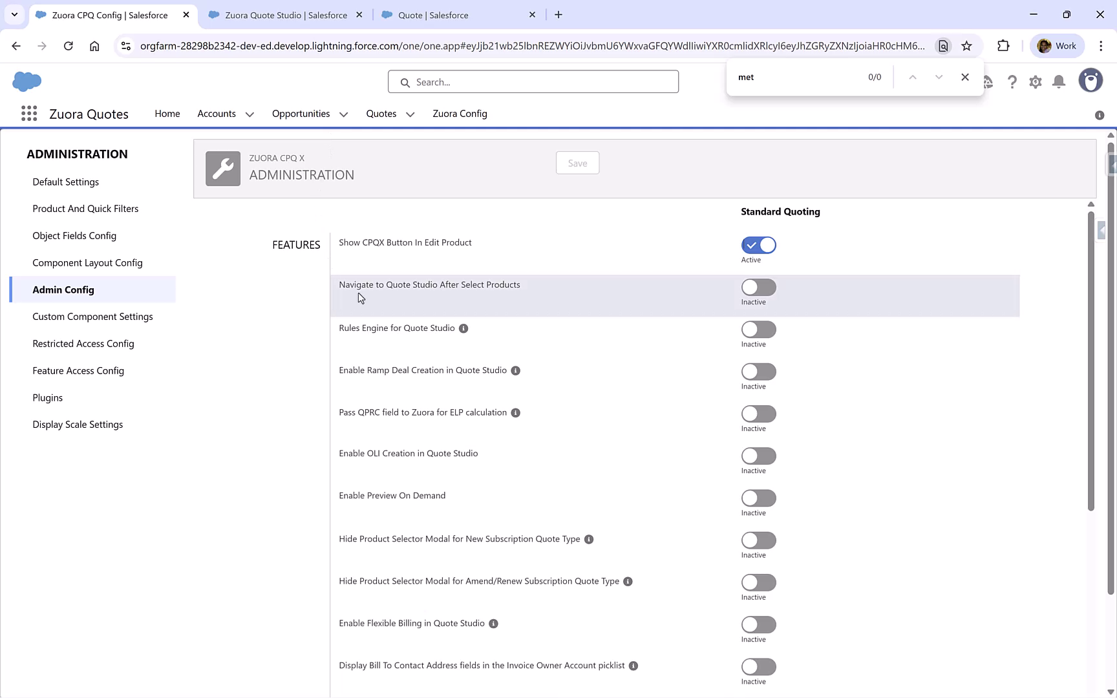Screen dimensions: 1117x698
Task: Open the notifications bell
Action: tap(1058, 81)
